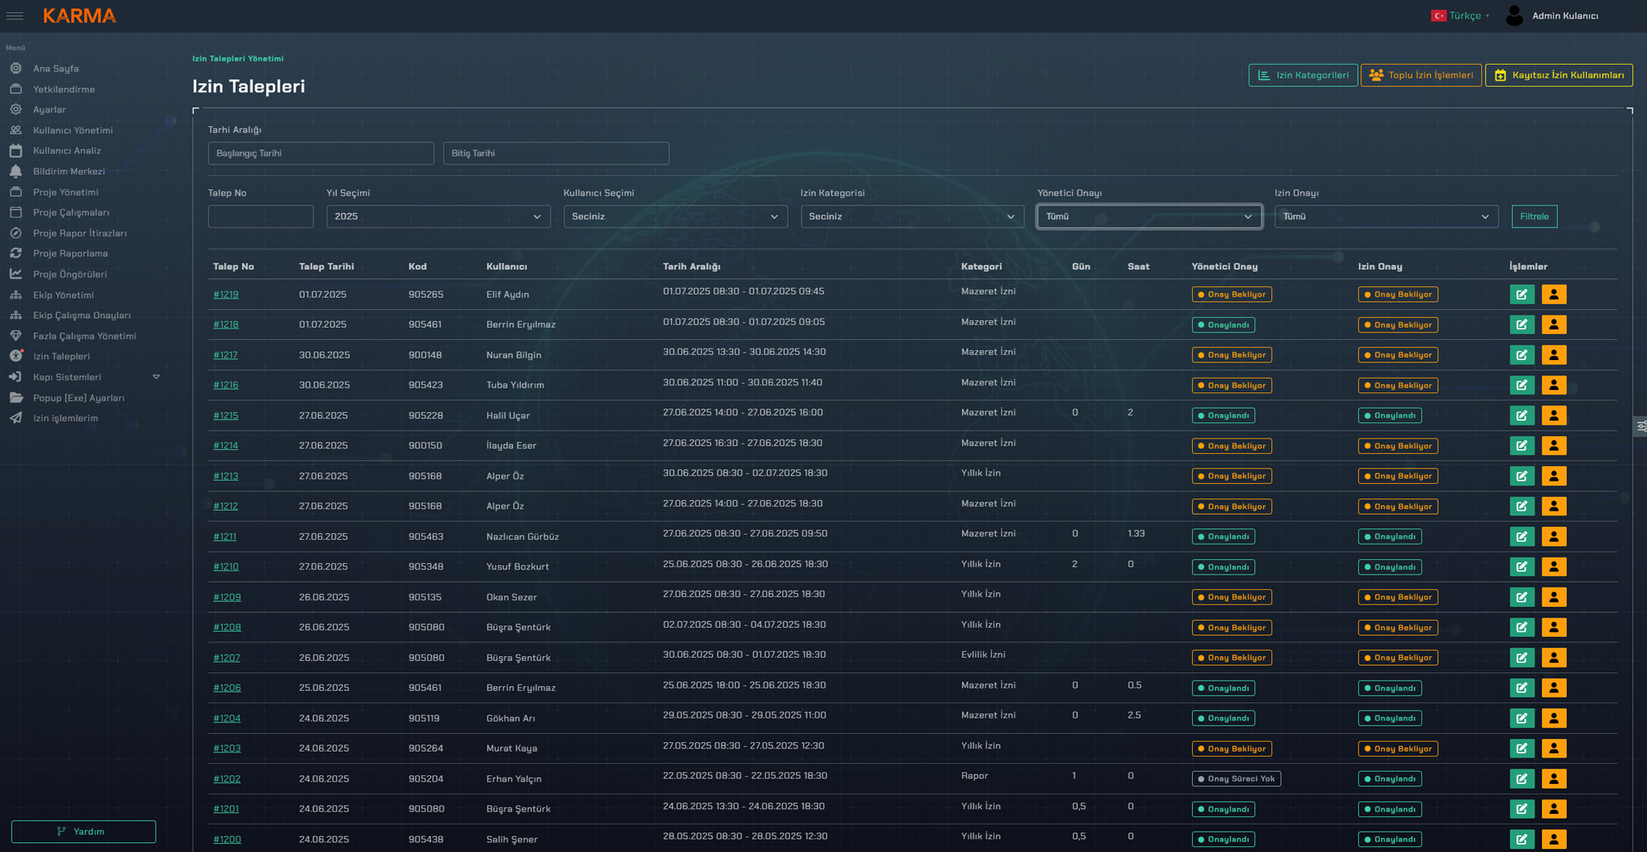Click the edit icon in Halil Uçar's row

point(1521,416)
